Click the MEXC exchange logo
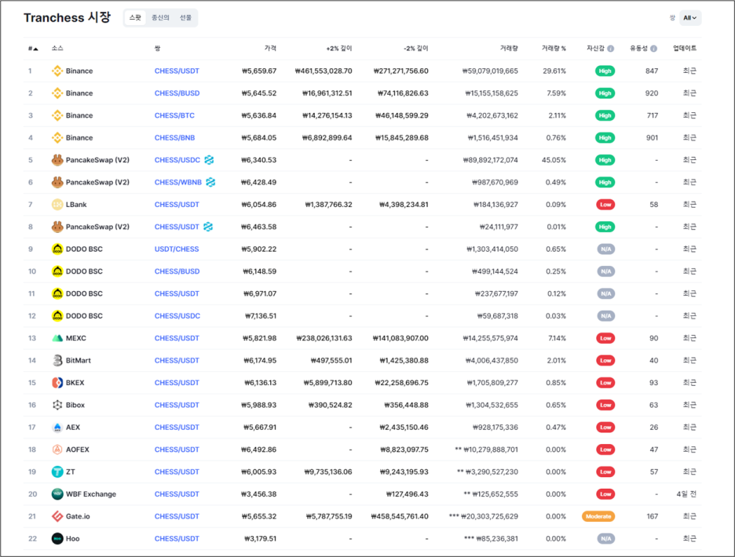The image size is (735, 557). [57, 338]
